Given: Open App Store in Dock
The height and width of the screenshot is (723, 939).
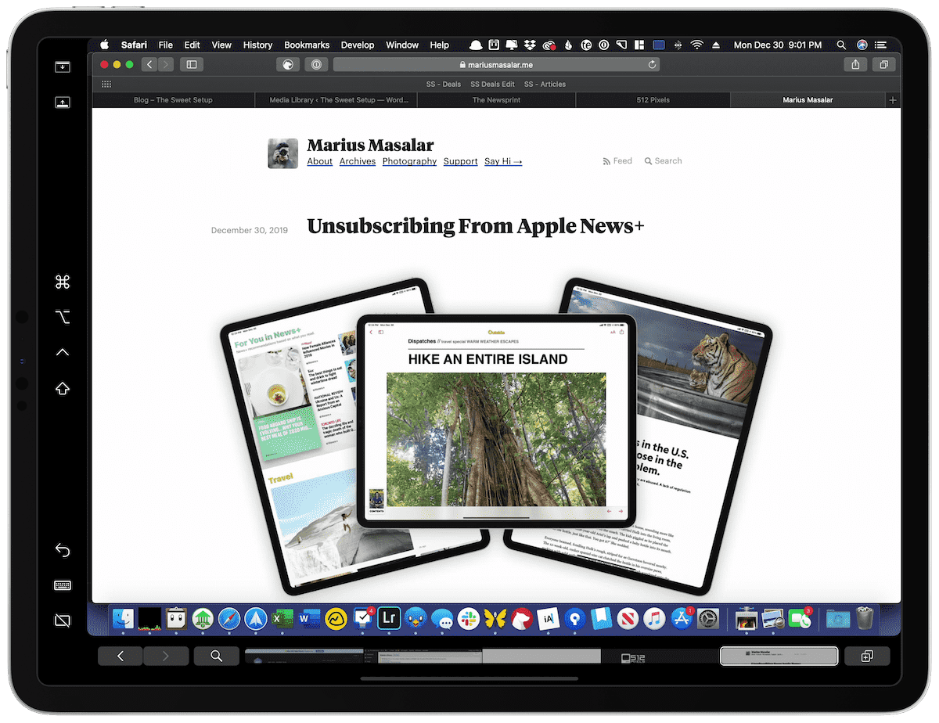Looking at the screenshot, I should (681, 619).
